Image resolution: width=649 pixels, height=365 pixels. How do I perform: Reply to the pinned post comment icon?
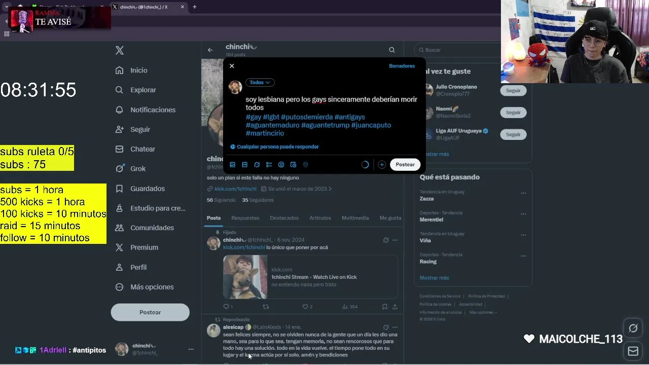tap(227, 307)
